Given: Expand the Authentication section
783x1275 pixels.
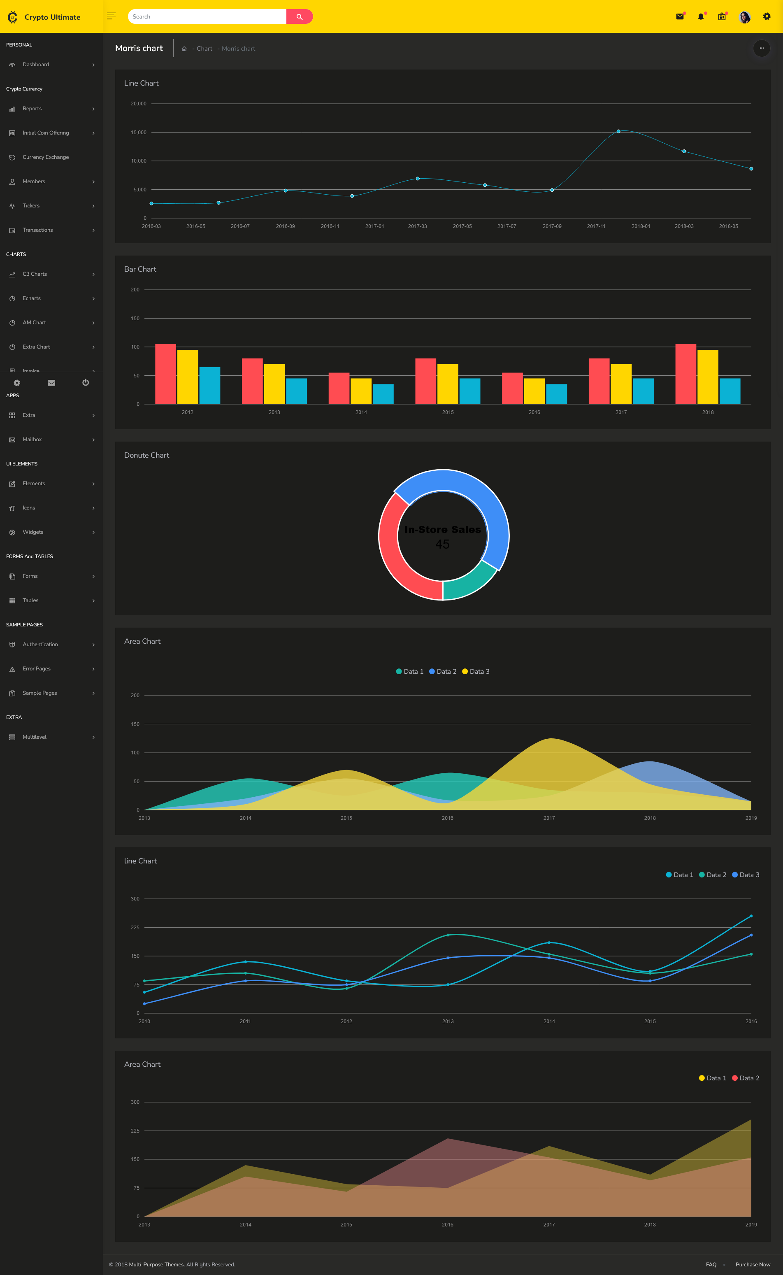Looking at the screenshot, I should tap(39, 644).
